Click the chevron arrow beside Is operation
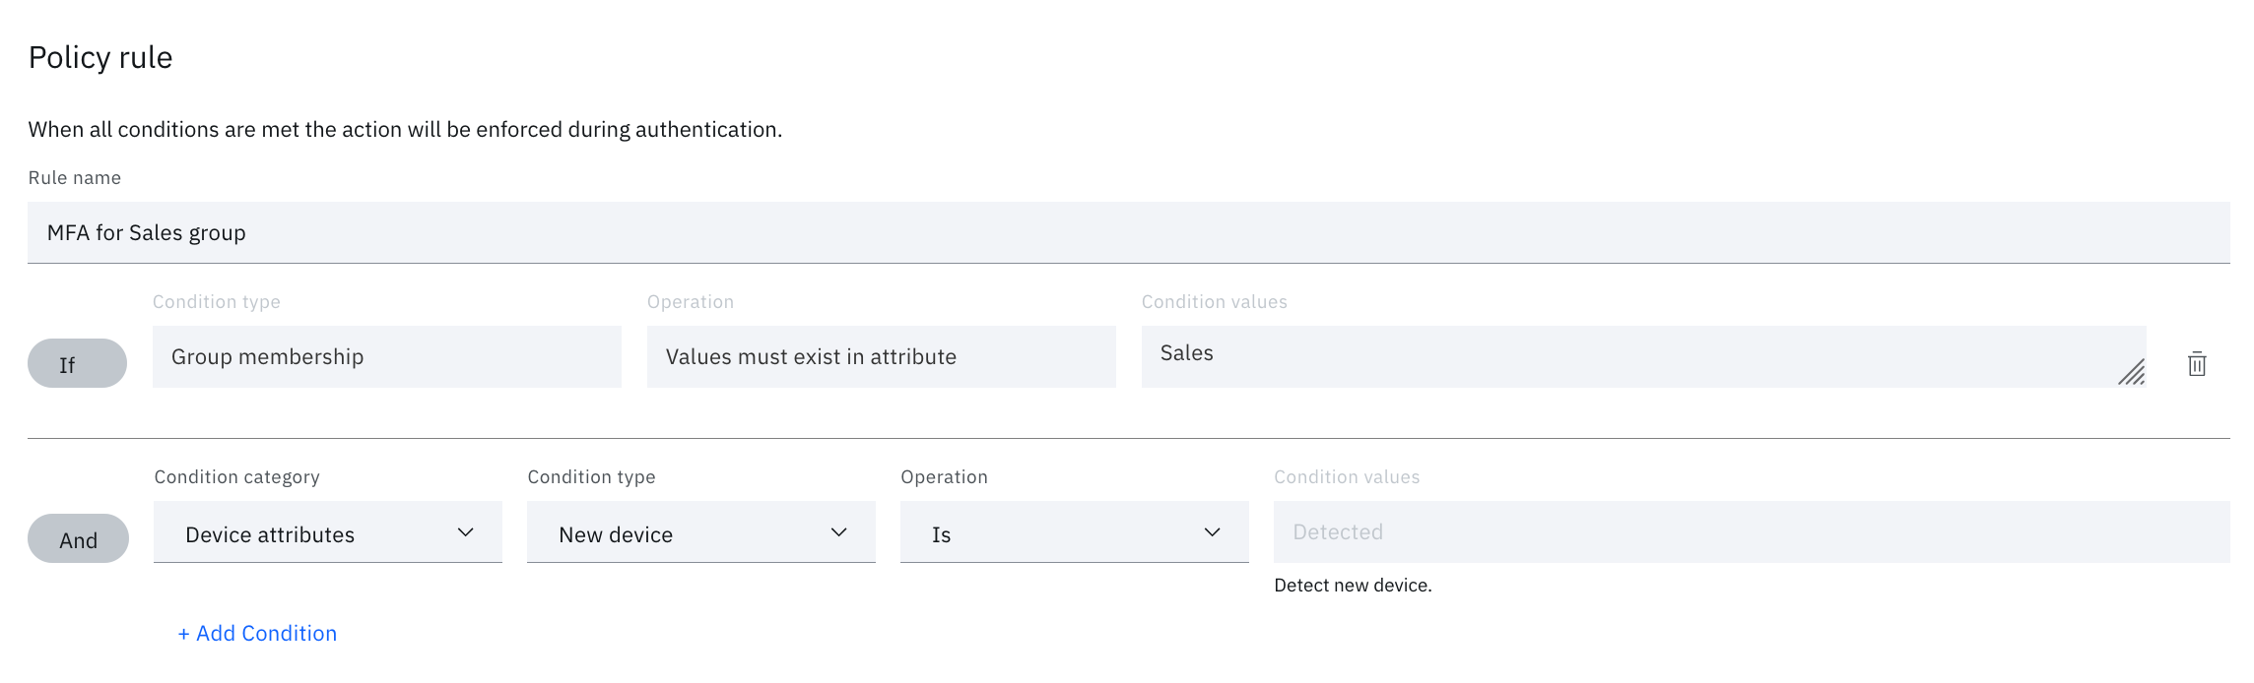This screenshot has width=2254, height=683. pyautogui.click(x=1213, y=532)
